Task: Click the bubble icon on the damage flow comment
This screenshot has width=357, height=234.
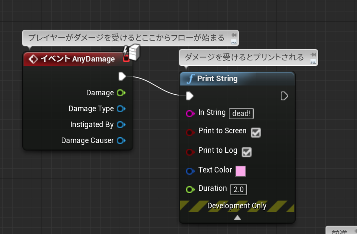Action: [234, 42]
